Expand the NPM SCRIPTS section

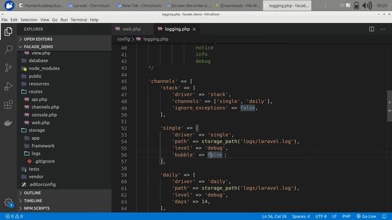(x=37, y=208)
